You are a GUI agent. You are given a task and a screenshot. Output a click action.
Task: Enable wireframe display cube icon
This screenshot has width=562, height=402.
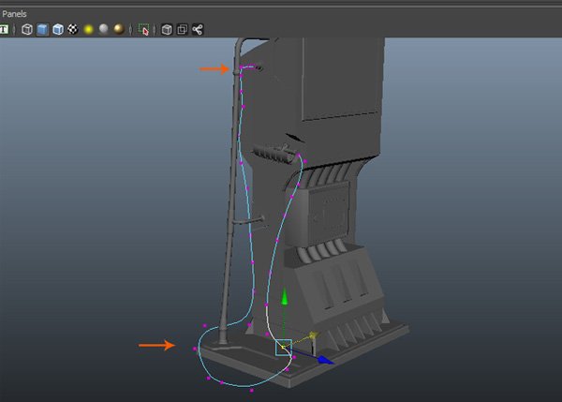(27, 29)
